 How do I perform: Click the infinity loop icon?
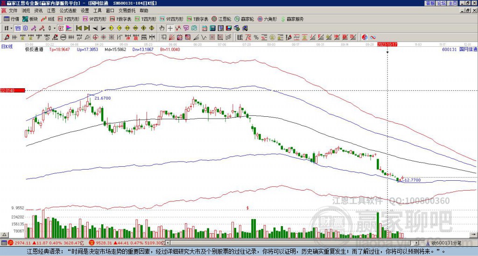pos(373,37)
